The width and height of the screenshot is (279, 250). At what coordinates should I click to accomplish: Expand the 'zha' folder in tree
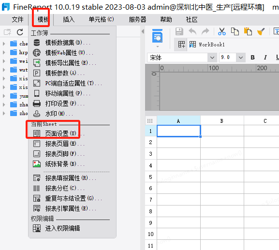pos(4,104)
